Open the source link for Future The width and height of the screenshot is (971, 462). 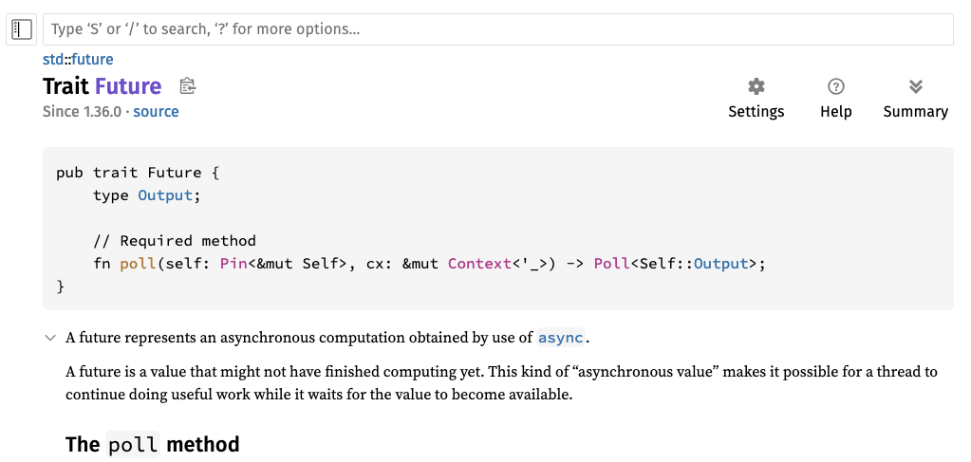[156, 112]
